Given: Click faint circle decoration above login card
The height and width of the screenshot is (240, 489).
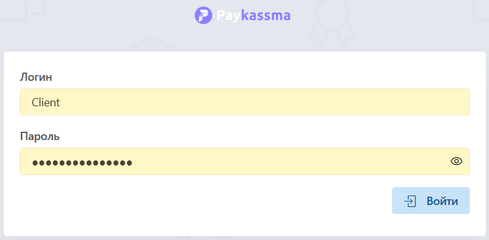Looking at the screenshot, I should [x=151, y=45].
